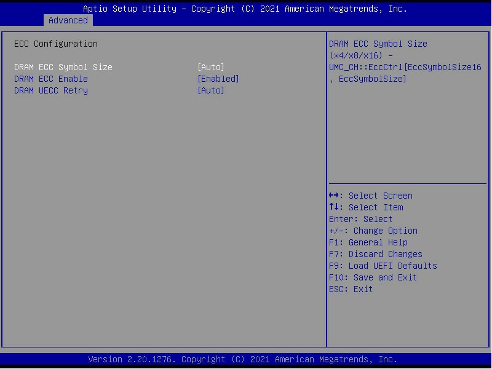Open the [Auto] value for UECC Retry
Screen dimensions: 492x369
coord(211,90)
